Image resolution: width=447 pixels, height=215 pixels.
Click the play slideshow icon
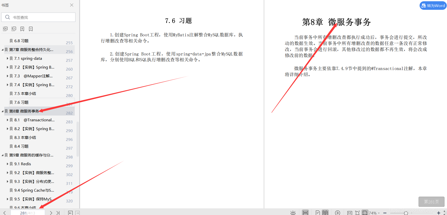(x=338, y=213)
